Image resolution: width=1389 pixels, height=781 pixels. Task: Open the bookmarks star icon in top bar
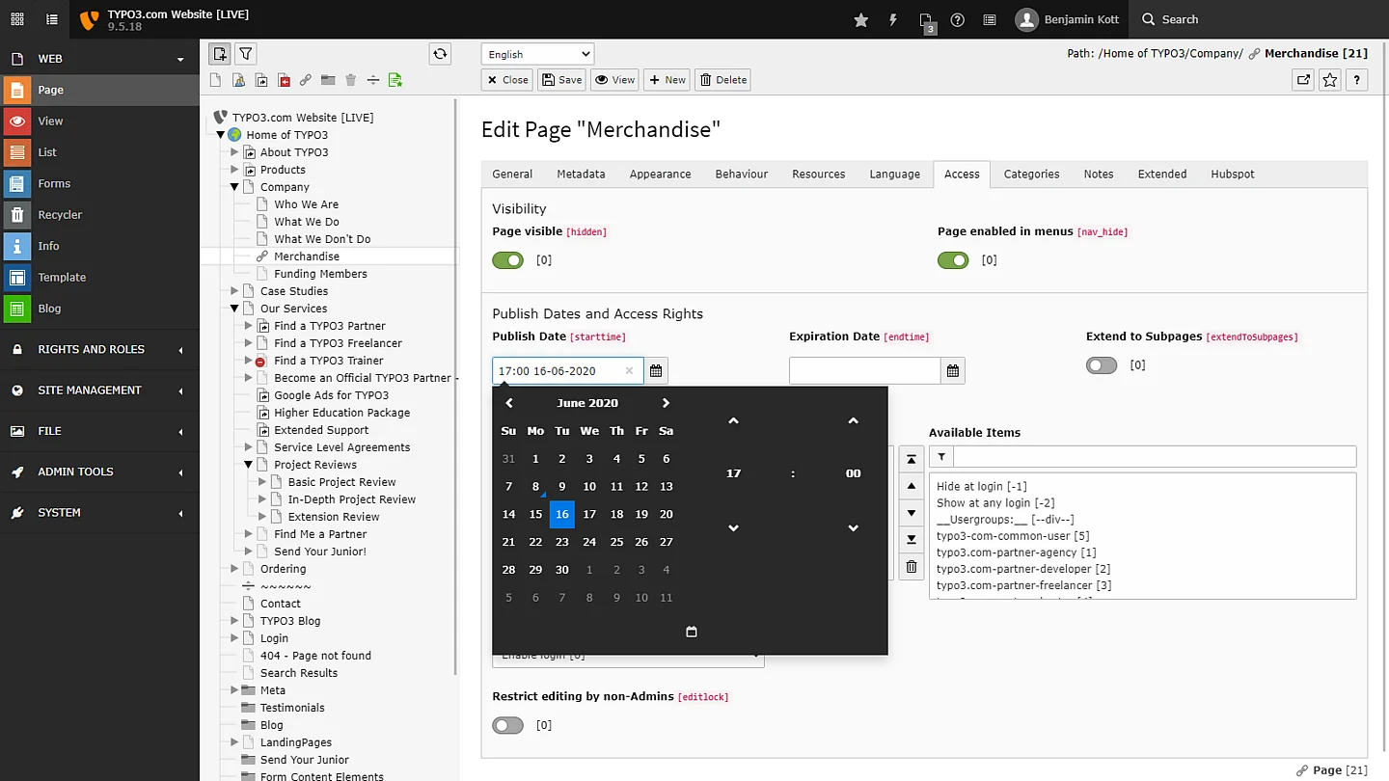click(860, 19)
